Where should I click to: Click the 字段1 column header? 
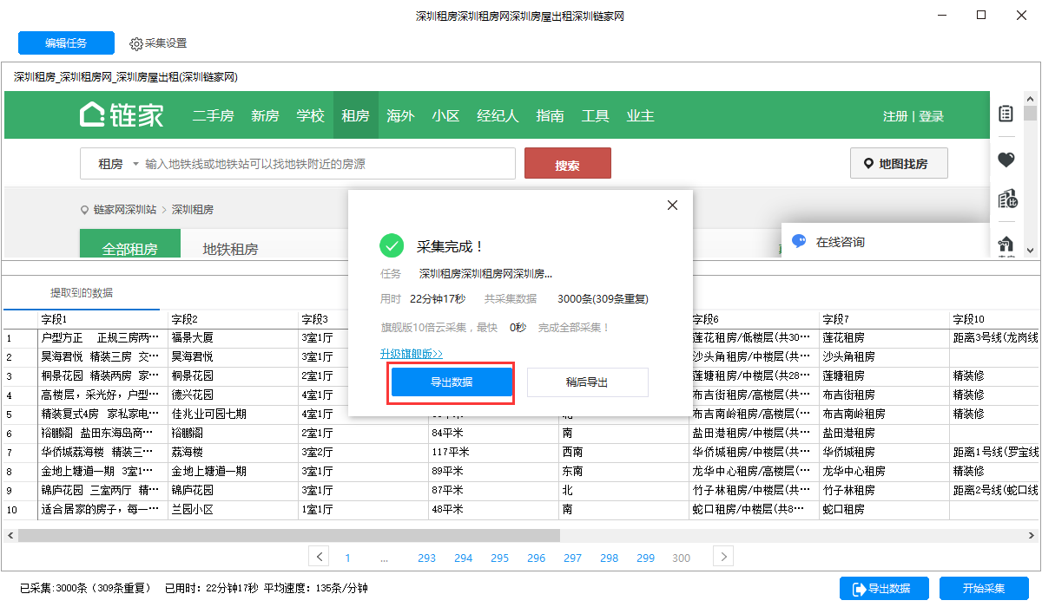[102, 319]
